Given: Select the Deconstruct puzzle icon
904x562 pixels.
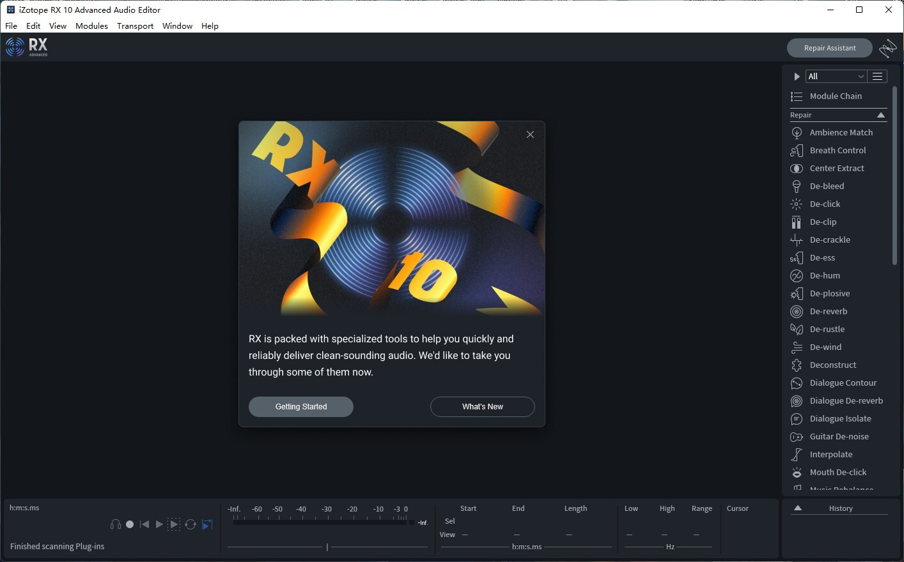Looking at the screenshot, I should coord(797,365).
